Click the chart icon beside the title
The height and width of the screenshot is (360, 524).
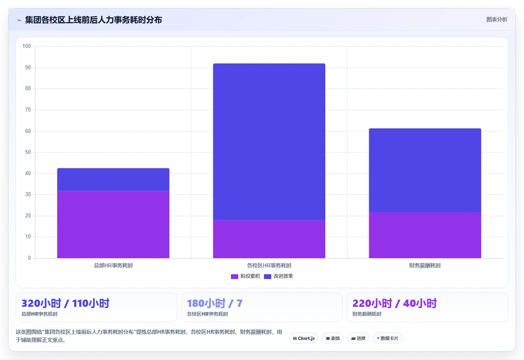(19, 20)
